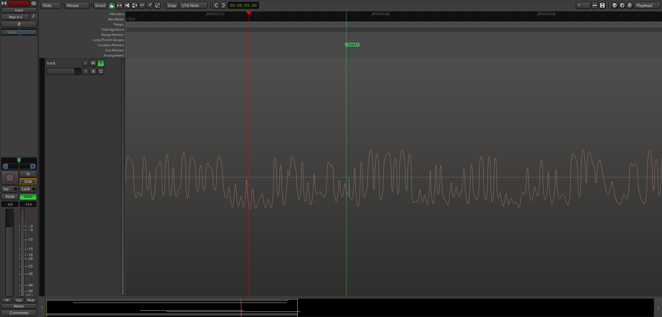Screen dimensions: 662x317
Task: Click the Grp tab in mixer strip
Action: 19,300
